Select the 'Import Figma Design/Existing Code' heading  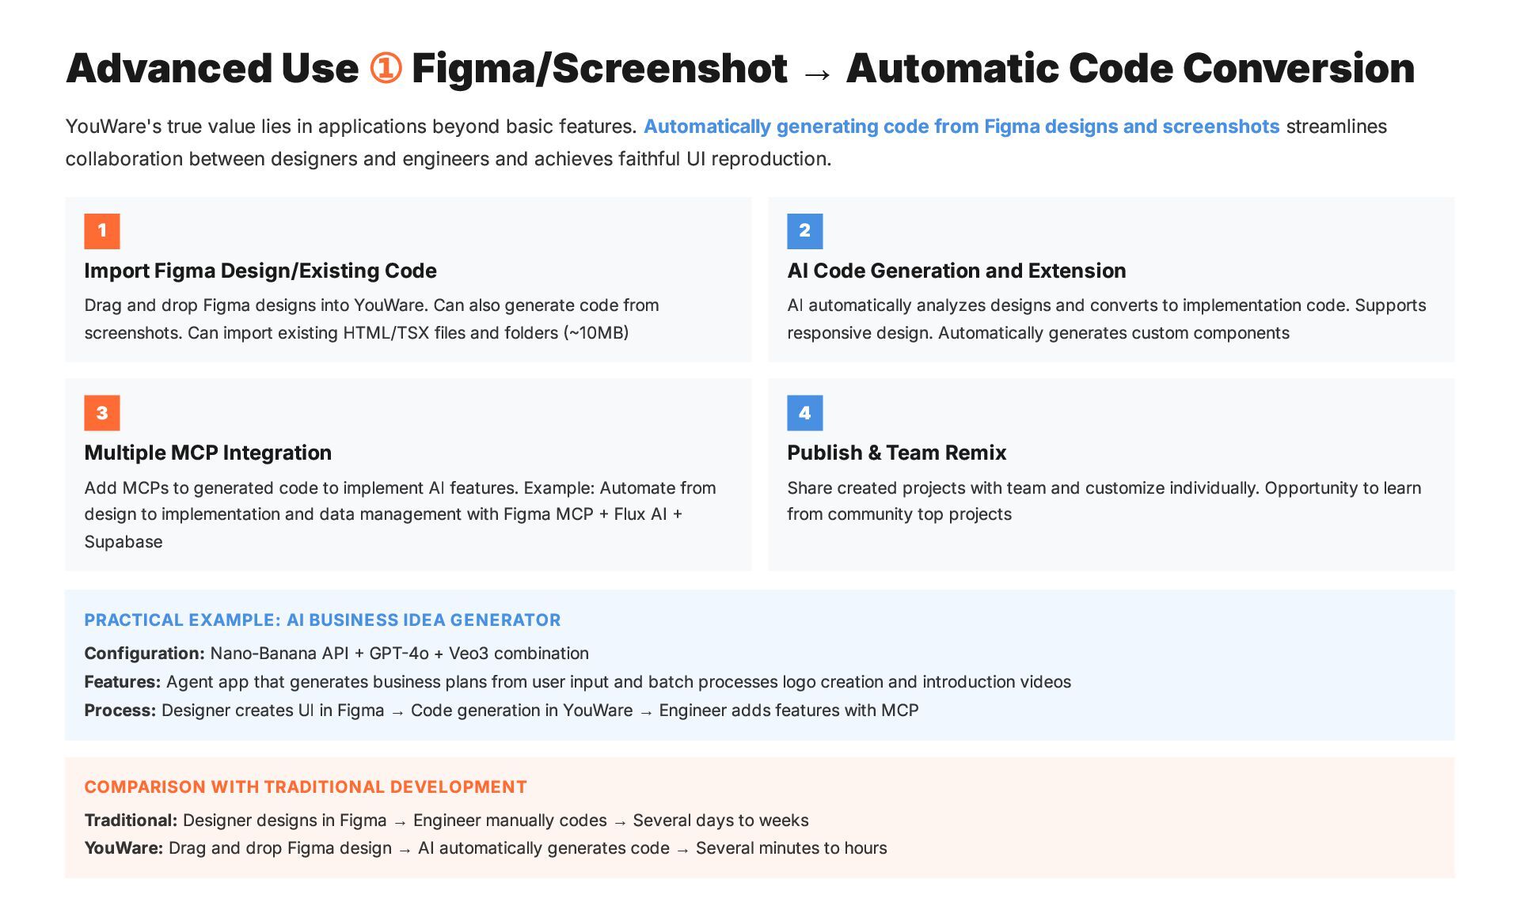(260, 271)
